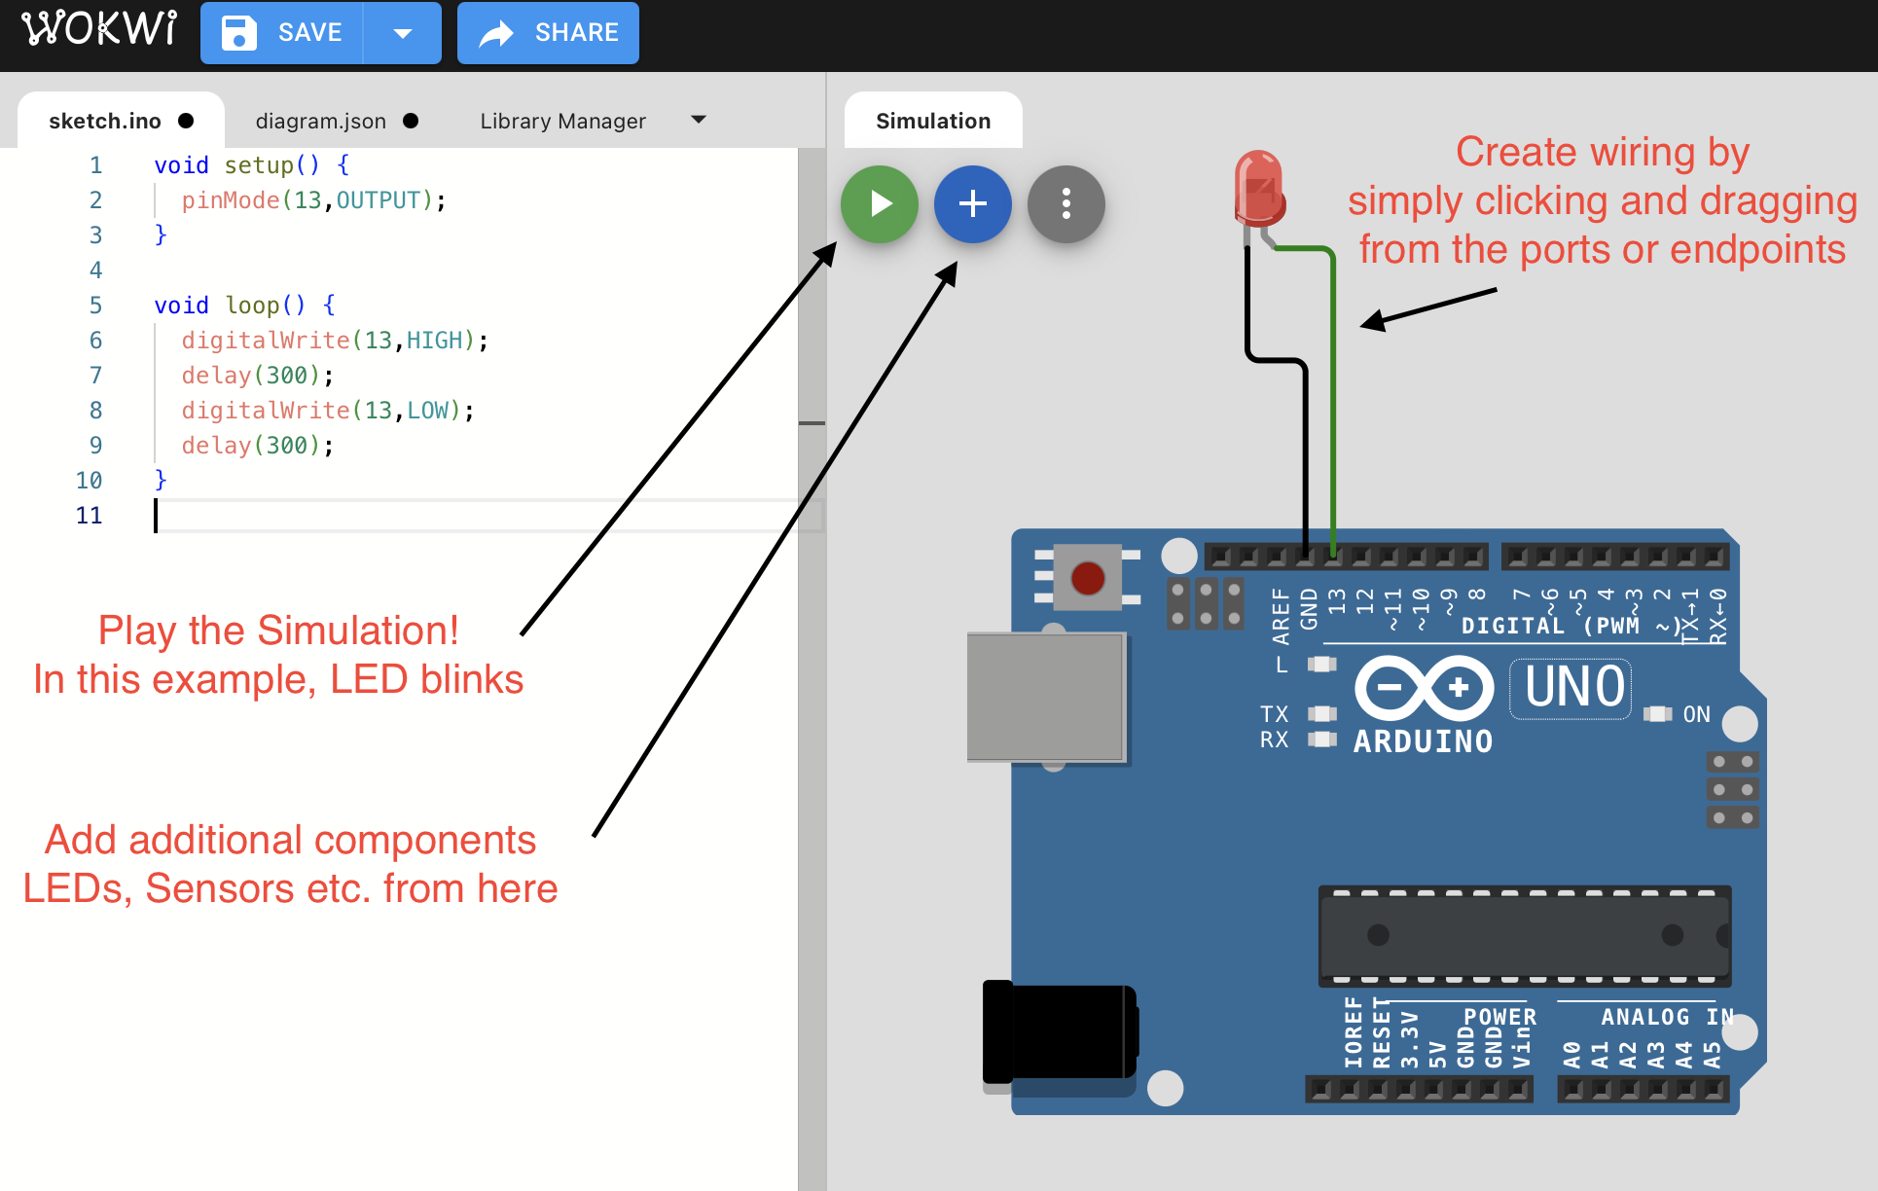Click the blue plus add-component button
Viewport: 1878px width, 1191px height.
coord(972,204)
